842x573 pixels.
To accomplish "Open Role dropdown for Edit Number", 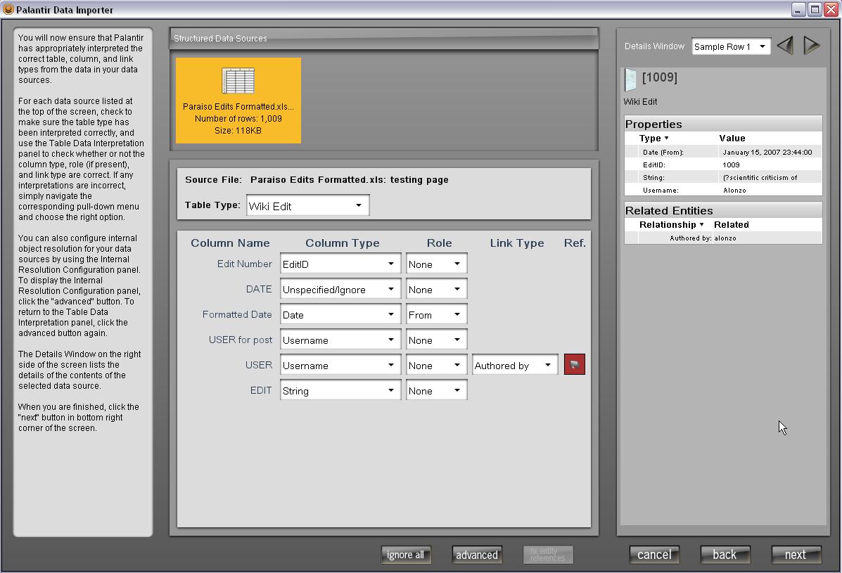I will click(437, 264).
